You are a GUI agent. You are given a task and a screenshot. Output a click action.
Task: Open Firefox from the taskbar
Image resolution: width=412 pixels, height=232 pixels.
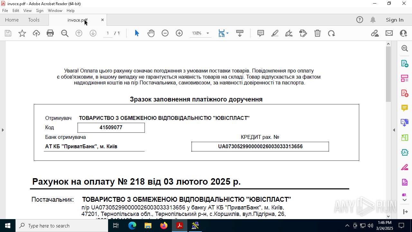[164, 226]
